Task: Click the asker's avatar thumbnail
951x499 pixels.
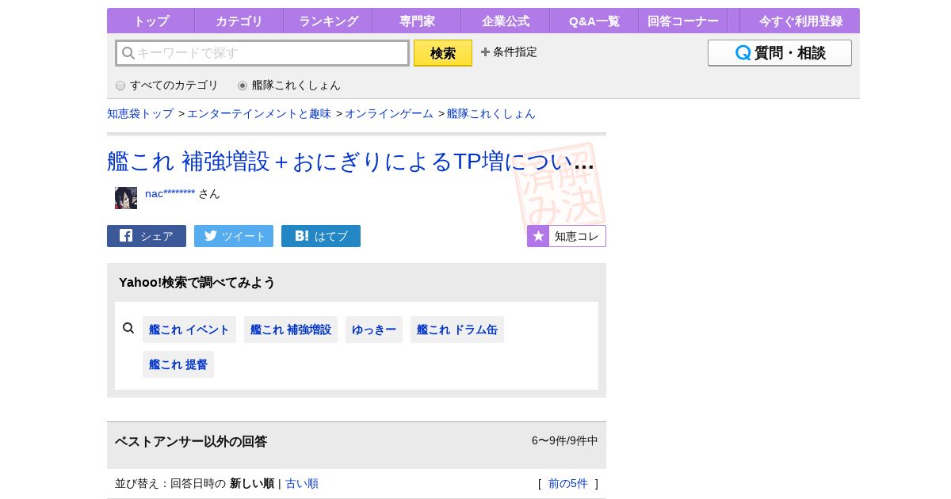Action: click(126, 198)
